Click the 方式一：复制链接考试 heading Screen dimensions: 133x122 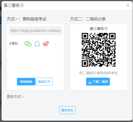click(27, 19)
